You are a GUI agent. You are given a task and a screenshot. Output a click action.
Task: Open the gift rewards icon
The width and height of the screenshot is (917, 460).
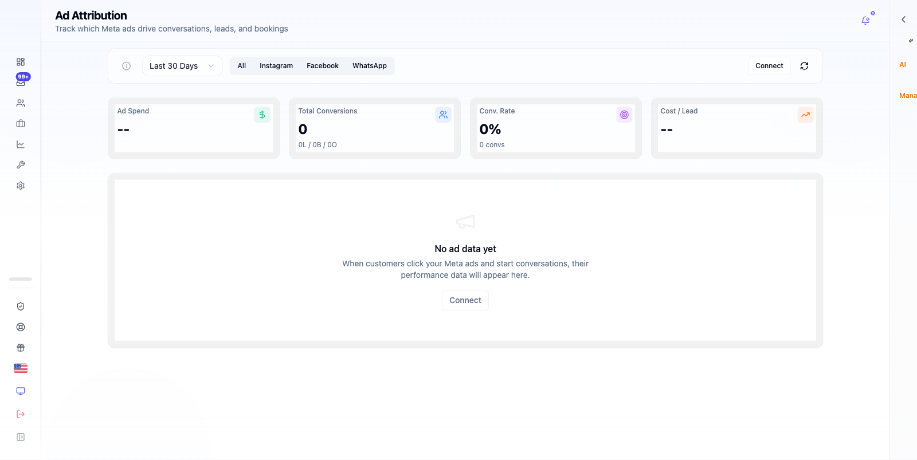pos(21,348)
